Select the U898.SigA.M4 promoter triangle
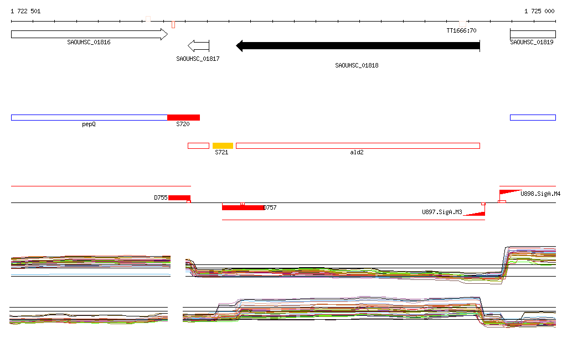 (510, 192)
